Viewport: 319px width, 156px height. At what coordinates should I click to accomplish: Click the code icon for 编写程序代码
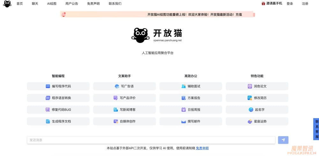coord(48,86)
